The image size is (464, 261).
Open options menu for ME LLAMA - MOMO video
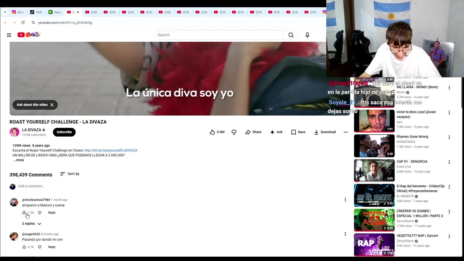(449, 88)
